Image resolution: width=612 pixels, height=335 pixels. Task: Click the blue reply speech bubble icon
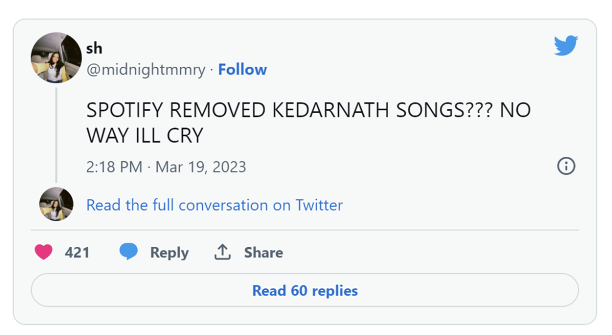[129, 252]
